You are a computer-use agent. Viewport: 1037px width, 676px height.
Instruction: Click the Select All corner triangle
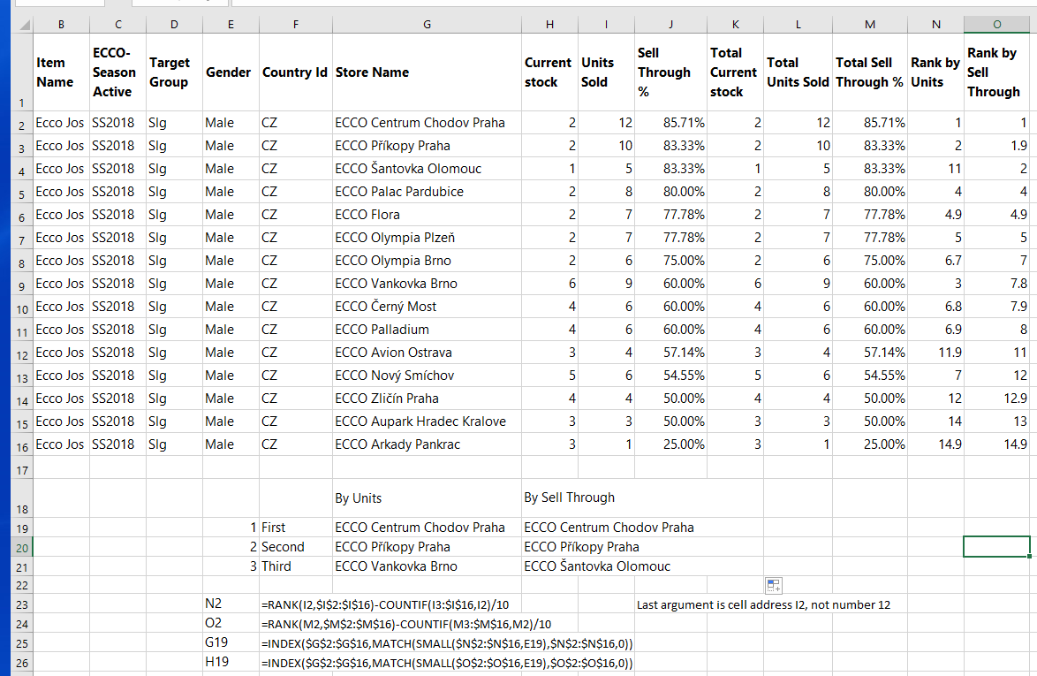[x=23, y=25]
